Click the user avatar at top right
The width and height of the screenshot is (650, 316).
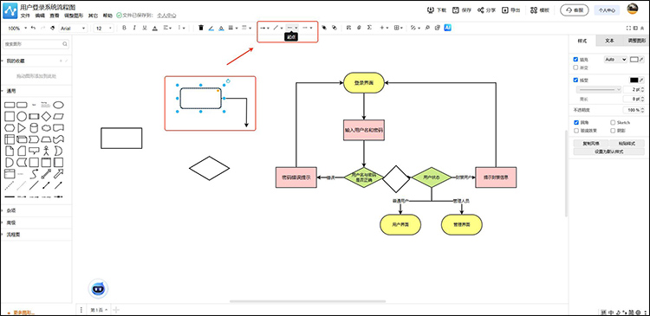click(x=632, y=10)
